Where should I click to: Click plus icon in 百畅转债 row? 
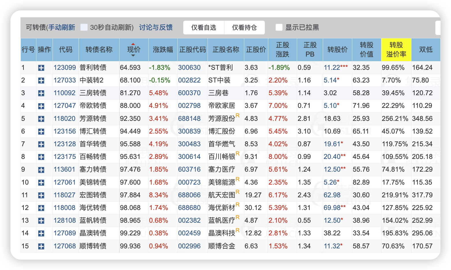coord(41,157)
